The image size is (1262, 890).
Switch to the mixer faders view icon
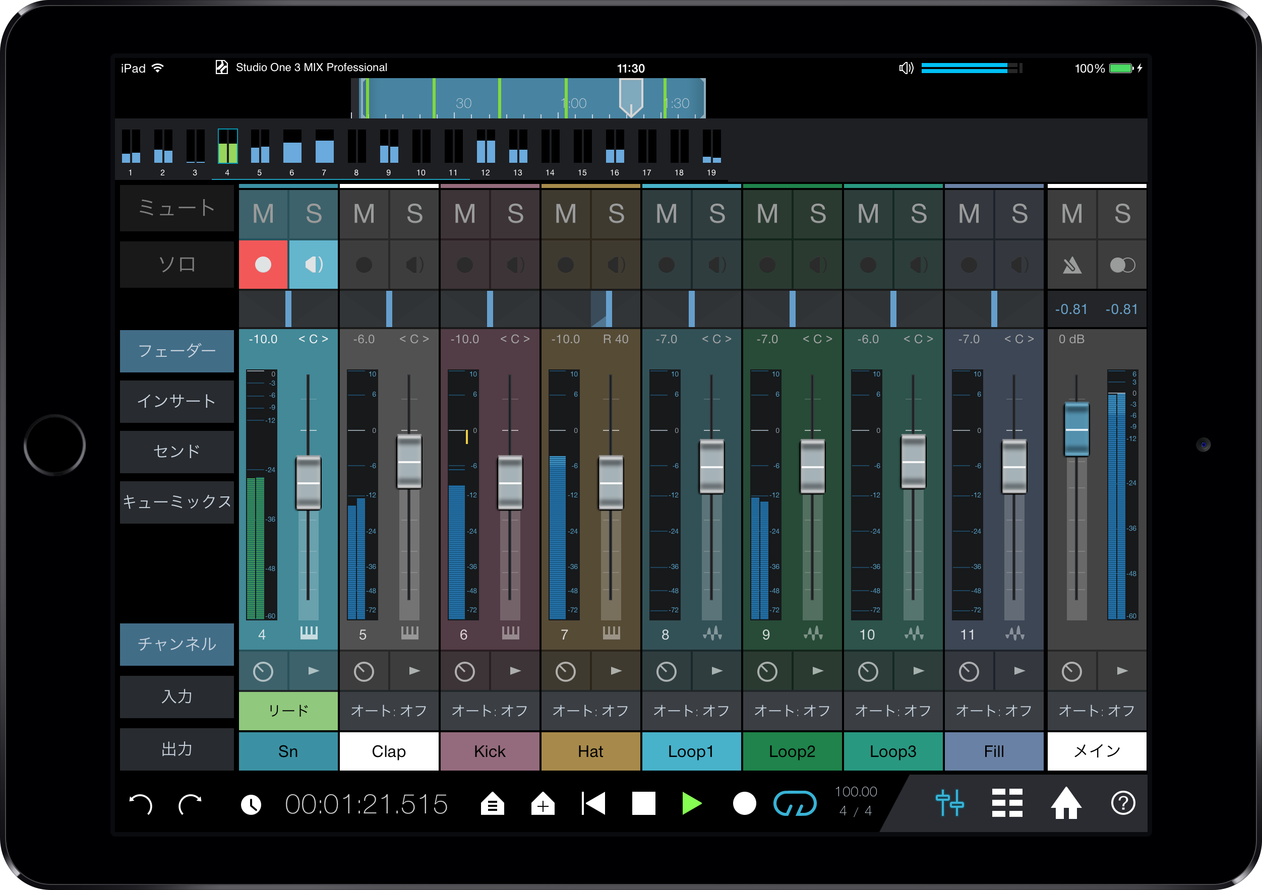tap(950, 804)
